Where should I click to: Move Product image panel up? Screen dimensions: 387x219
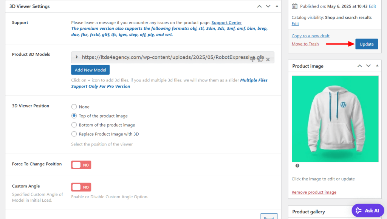pyautogui.click(x=360, y=66)
